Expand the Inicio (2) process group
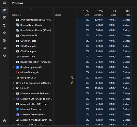The image size is (137, 127). coord(14,88)
